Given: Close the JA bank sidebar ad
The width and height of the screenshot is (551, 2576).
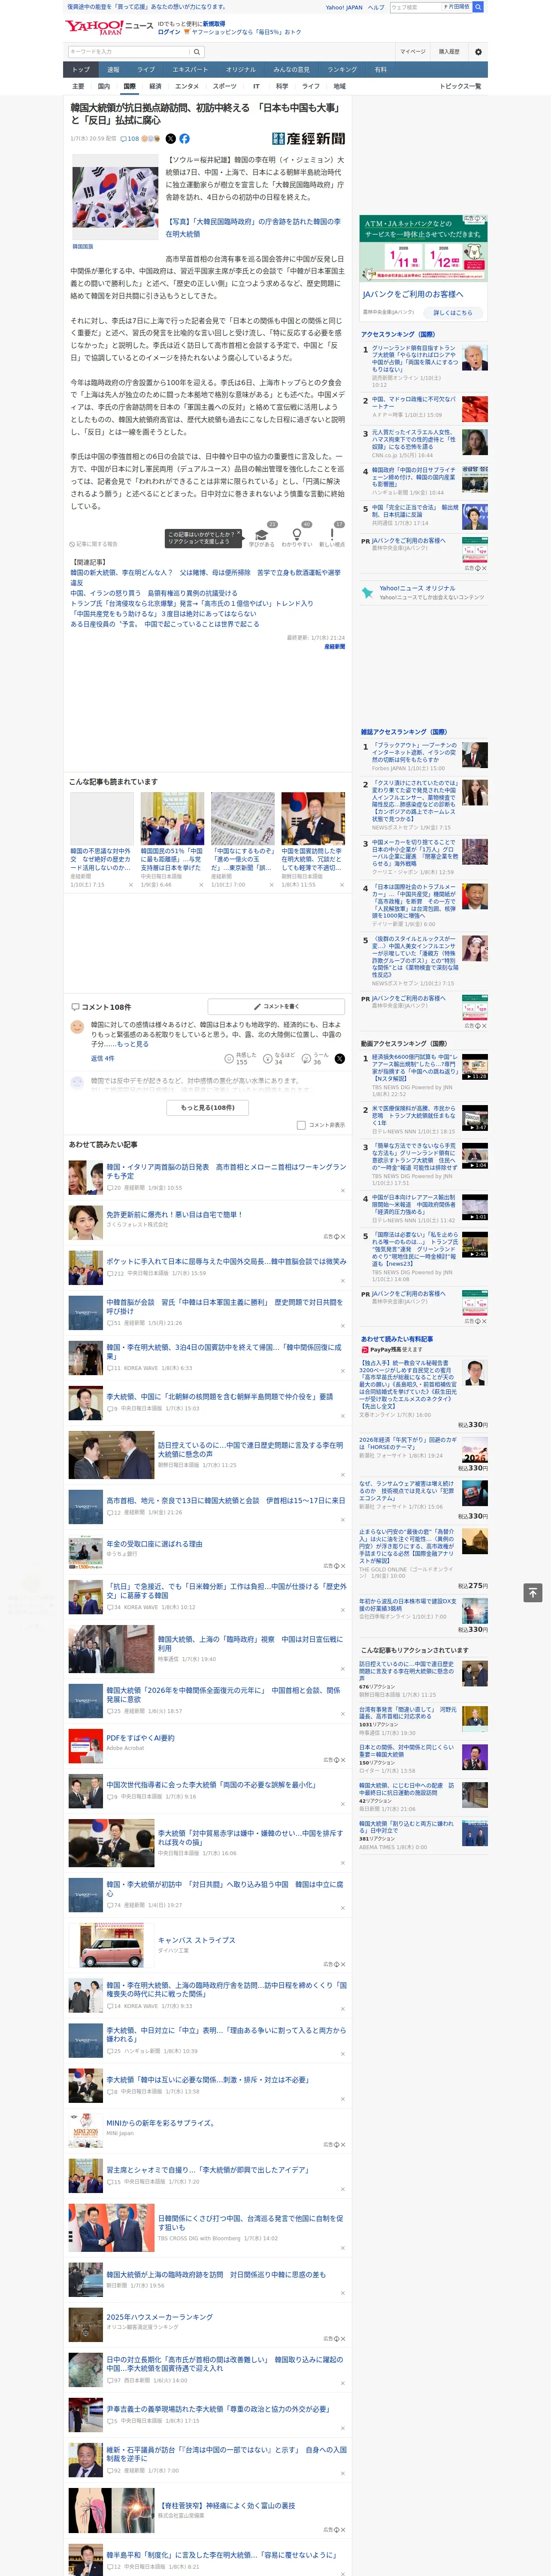Looking at the screenshot, I should (x=485, y=218).
